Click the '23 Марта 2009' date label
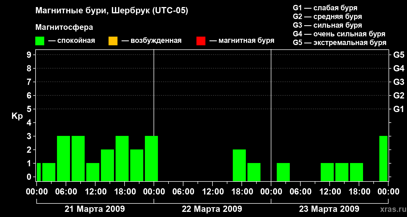407x217 pixels. pyautogui.click(x=329, y=209)
